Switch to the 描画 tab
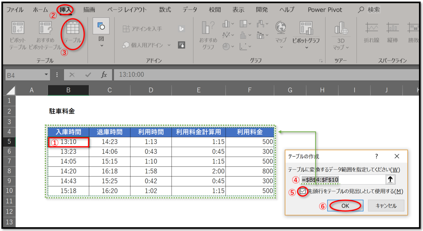 [89, 10]
